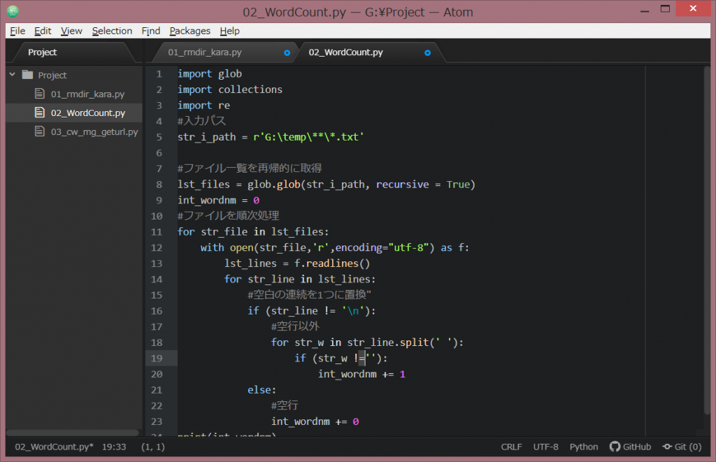Click modified dot on 01_rmdir_kara.py tab

[287, 53]
